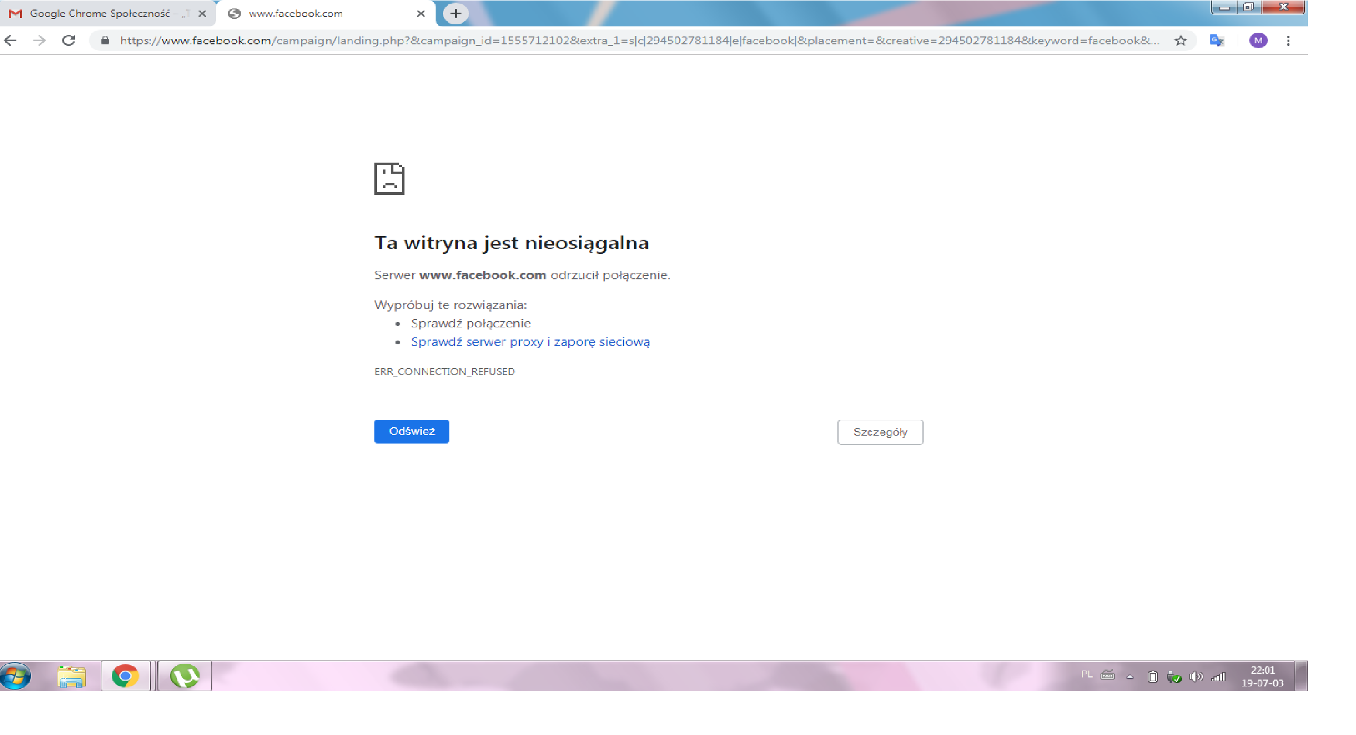Click the network signal tray icon
The width and height of the screenshot is (1356, 735).
point(1218,676)
